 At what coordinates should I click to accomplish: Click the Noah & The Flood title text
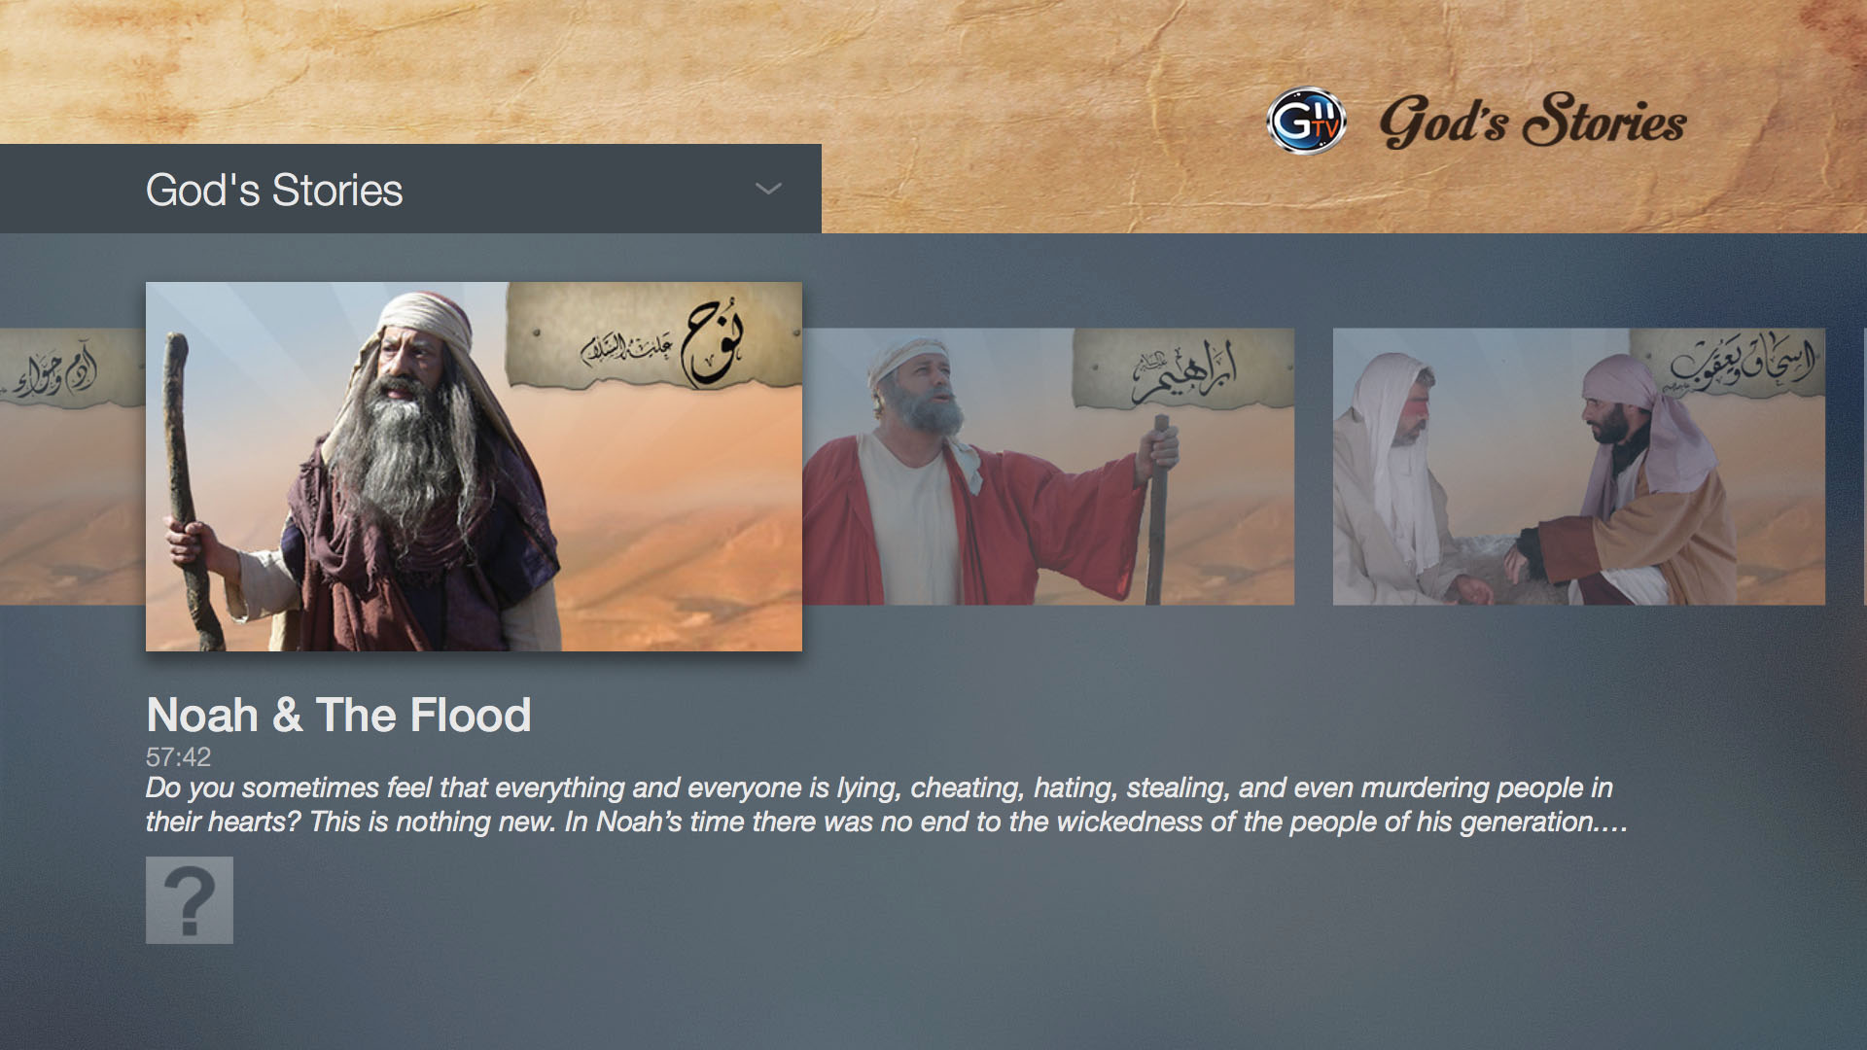pos(338,715)
